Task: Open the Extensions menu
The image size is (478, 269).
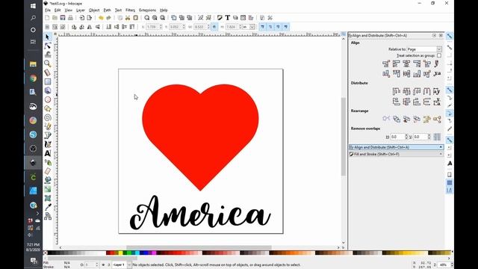Action: coord(147,10)
